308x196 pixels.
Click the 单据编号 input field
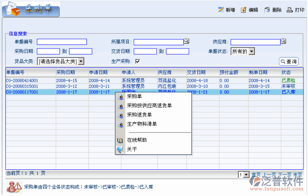tap(62, 42)
